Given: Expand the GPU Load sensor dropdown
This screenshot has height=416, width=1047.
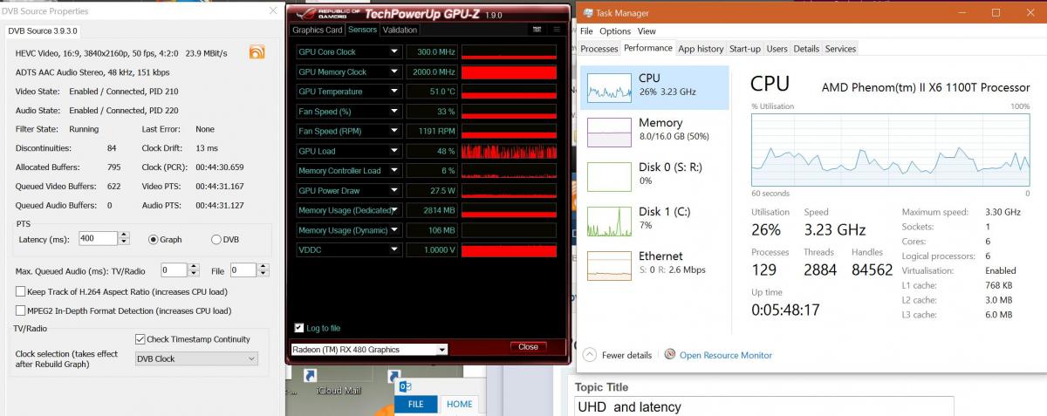Looking at the screenshot, I should click(395, 151).
